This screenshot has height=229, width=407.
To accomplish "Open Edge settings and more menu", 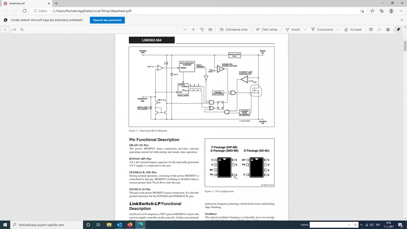I will [401, 11].
